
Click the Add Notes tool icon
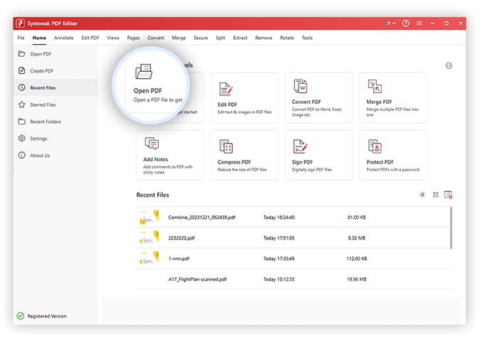point(151,144)
